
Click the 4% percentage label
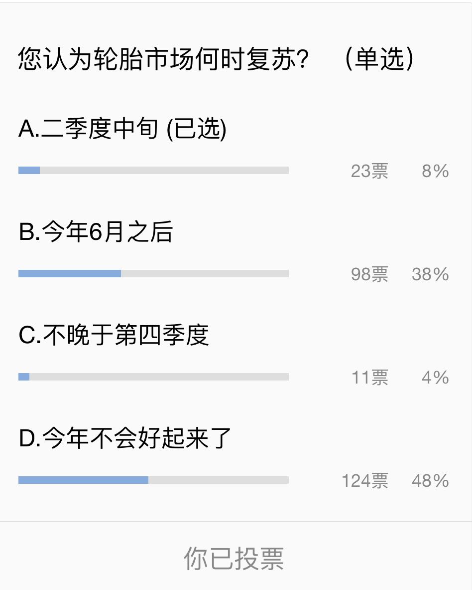coord(435,378)
